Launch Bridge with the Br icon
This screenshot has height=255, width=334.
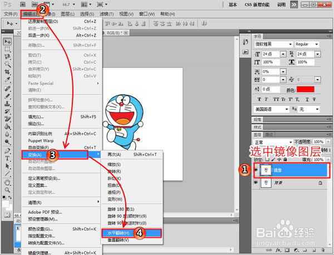tap(23, 4)
